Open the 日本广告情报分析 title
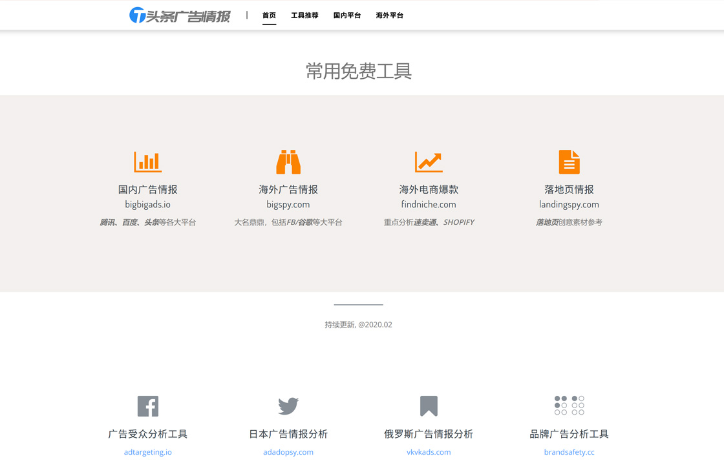Image resolution: width=724 pixels, height=465 pixels. [288, 434]
